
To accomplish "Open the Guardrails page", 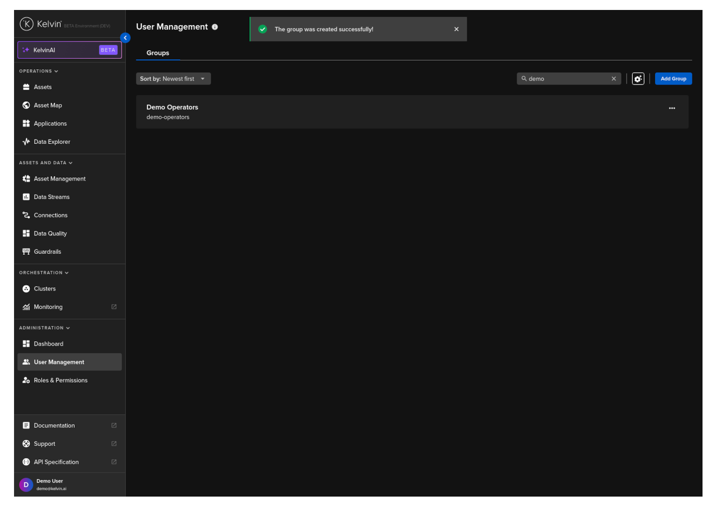I will pyautogui.click(x=69, y=252).
